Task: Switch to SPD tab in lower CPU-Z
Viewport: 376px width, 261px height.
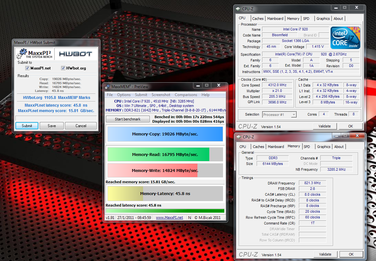Action: pyautogui.click(x=307, y=147)
